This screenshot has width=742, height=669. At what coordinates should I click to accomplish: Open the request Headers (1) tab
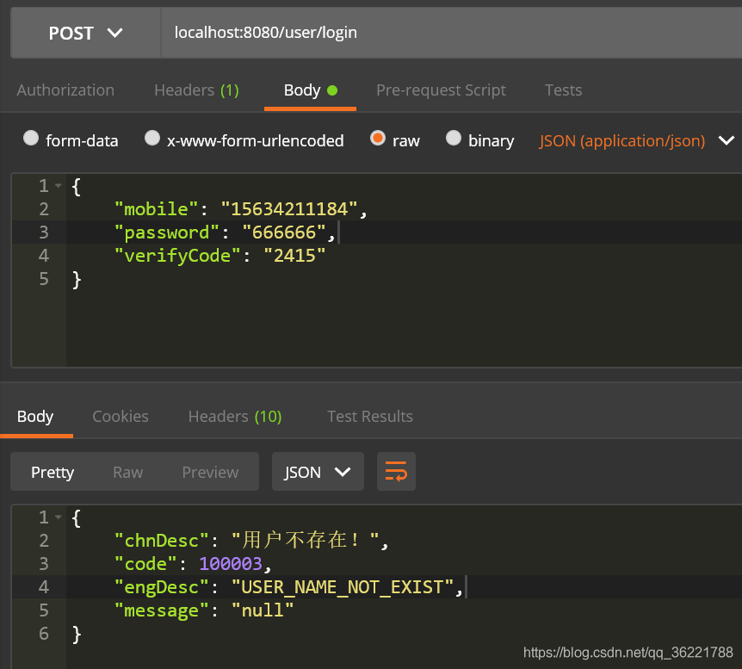(196, 90)
